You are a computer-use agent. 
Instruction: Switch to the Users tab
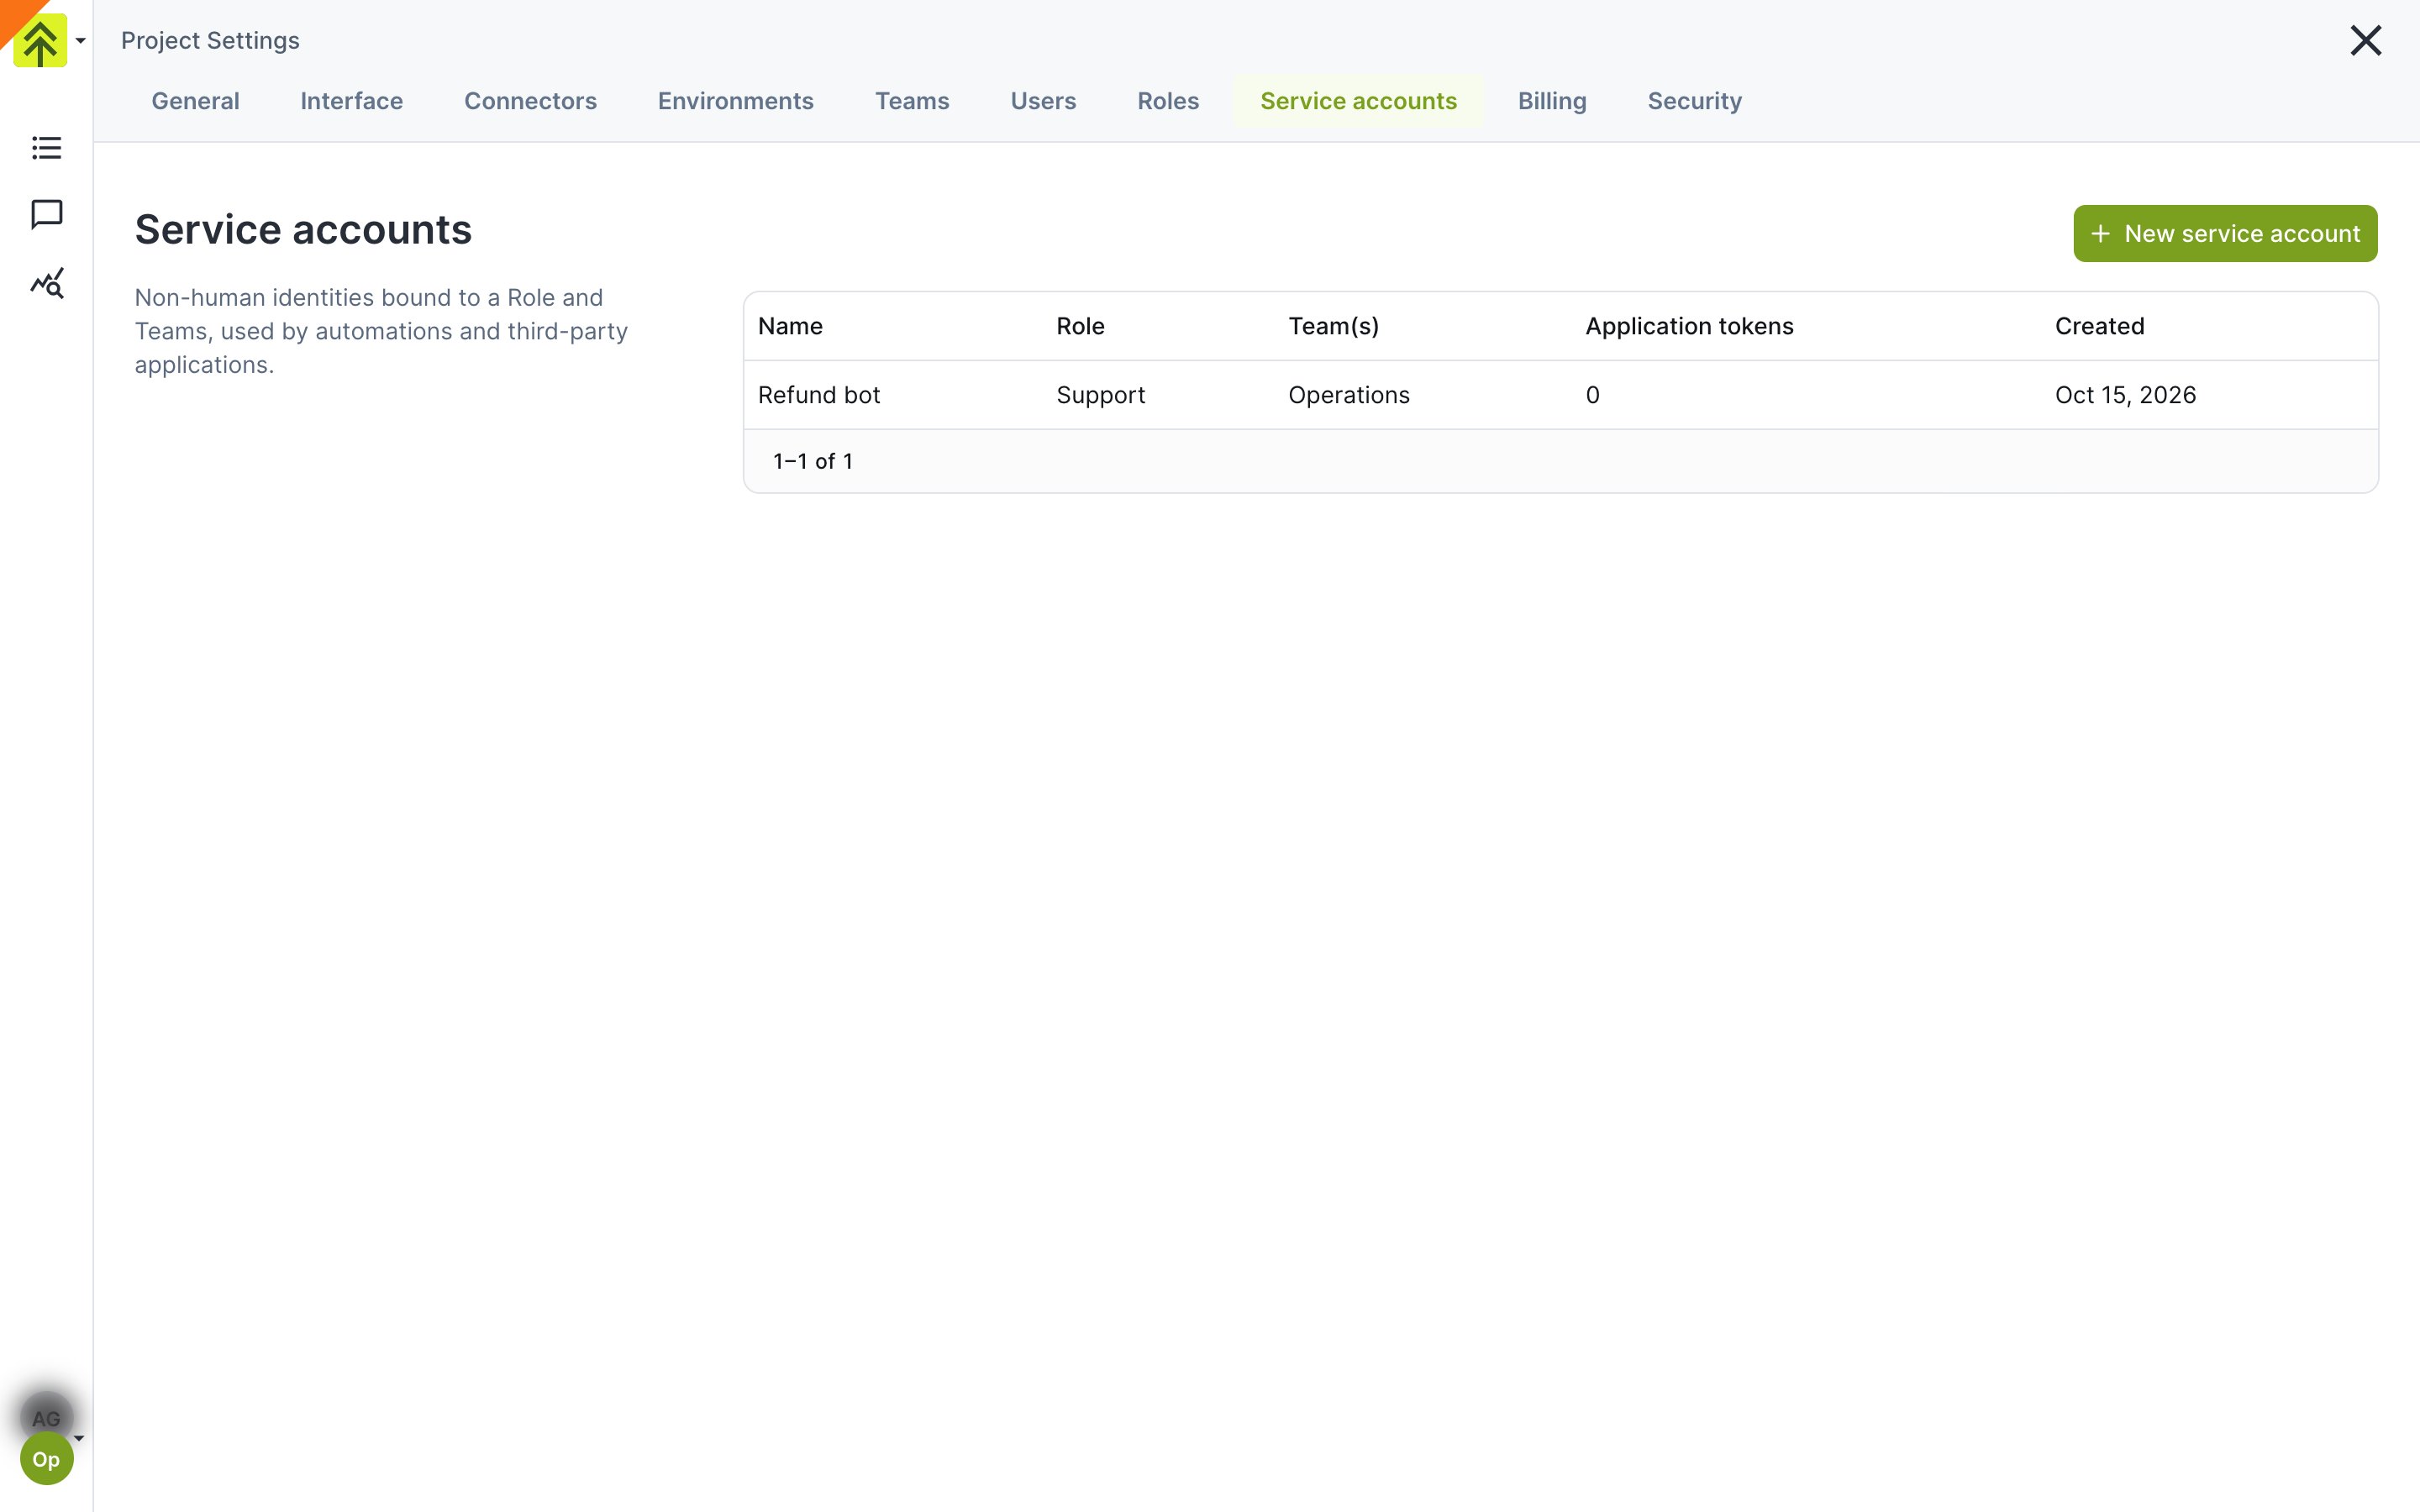point(1043,101)
